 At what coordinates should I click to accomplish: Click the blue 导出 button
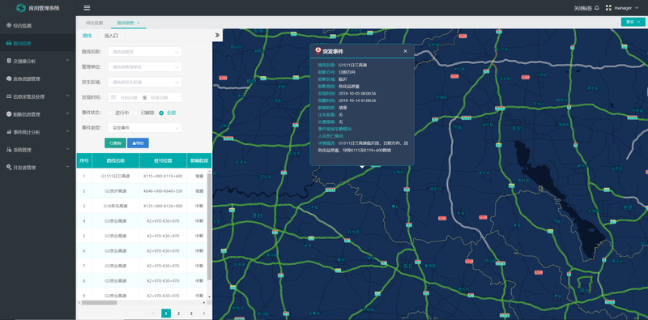138,143
